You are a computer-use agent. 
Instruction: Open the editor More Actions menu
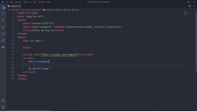point(194,6)
